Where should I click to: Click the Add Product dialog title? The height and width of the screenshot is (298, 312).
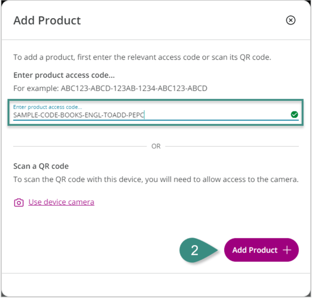pos(47,21)
